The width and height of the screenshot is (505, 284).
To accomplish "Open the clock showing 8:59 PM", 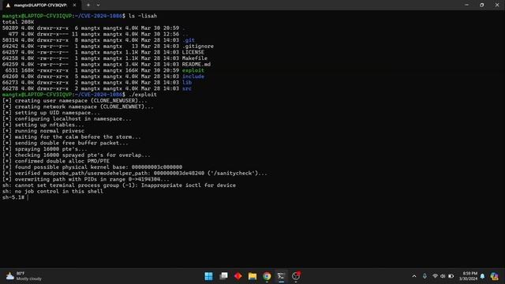I will point(468,276).
